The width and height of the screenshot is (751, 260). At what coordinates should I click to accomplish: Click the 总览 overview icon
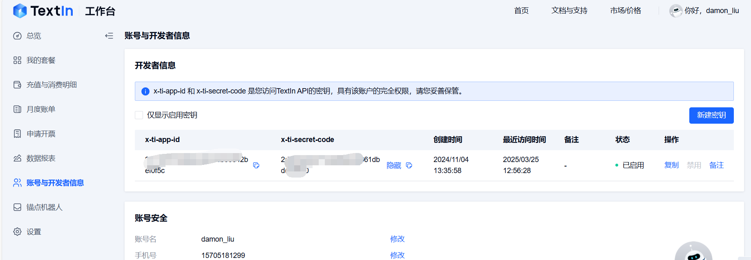tap(17, 36)
